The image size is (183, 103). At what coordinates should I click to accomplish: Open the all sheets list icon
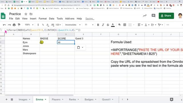tap(12, 100)
